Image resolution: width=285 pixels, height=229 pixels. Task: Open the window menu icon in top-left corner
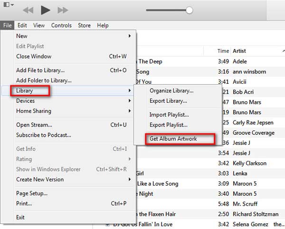[7, 5]
